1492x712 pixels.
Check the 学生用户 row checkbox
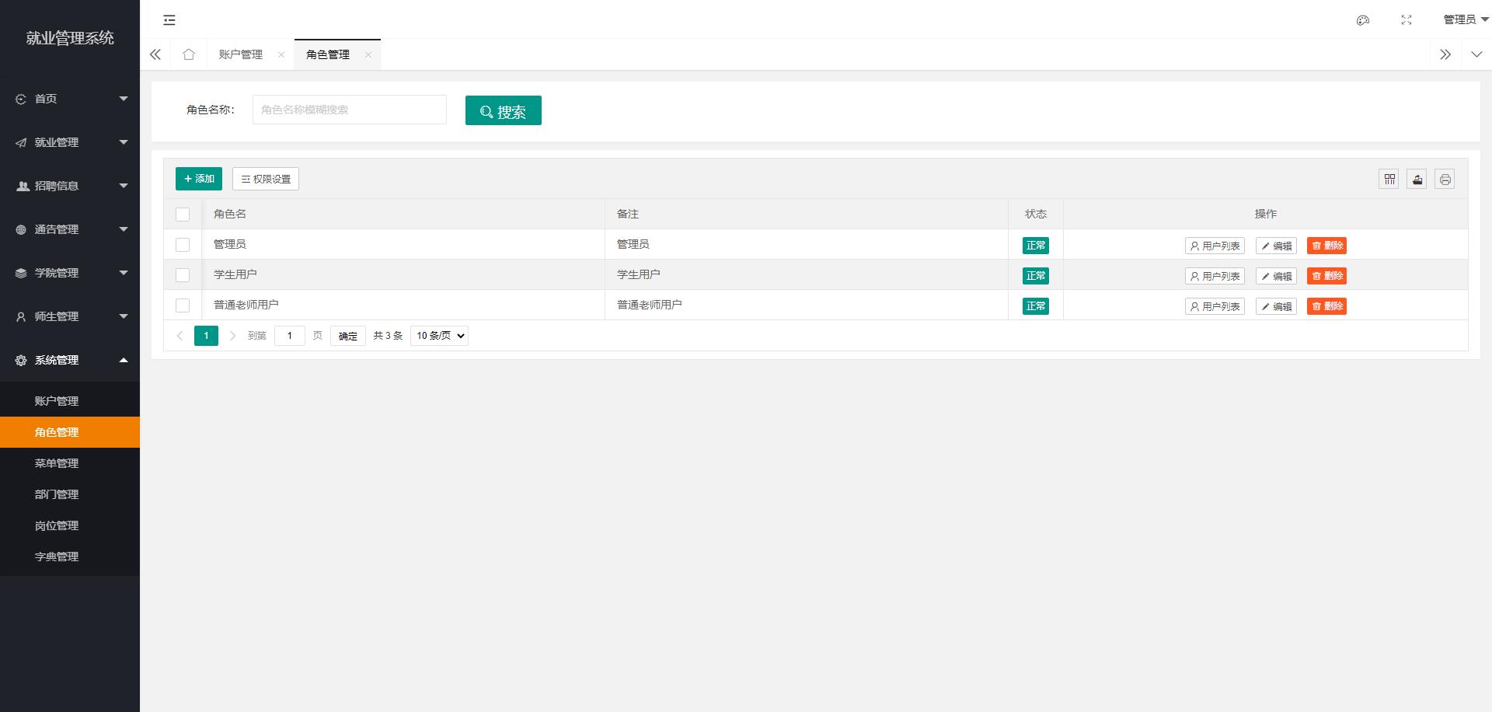183,275
